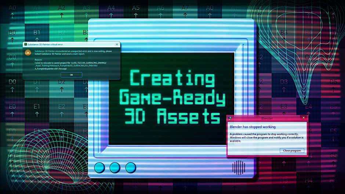Click the 'Close program' button in Blender dialog
Image resolution: width=345 pixels, height=194 pixels.
coord(292,150)
